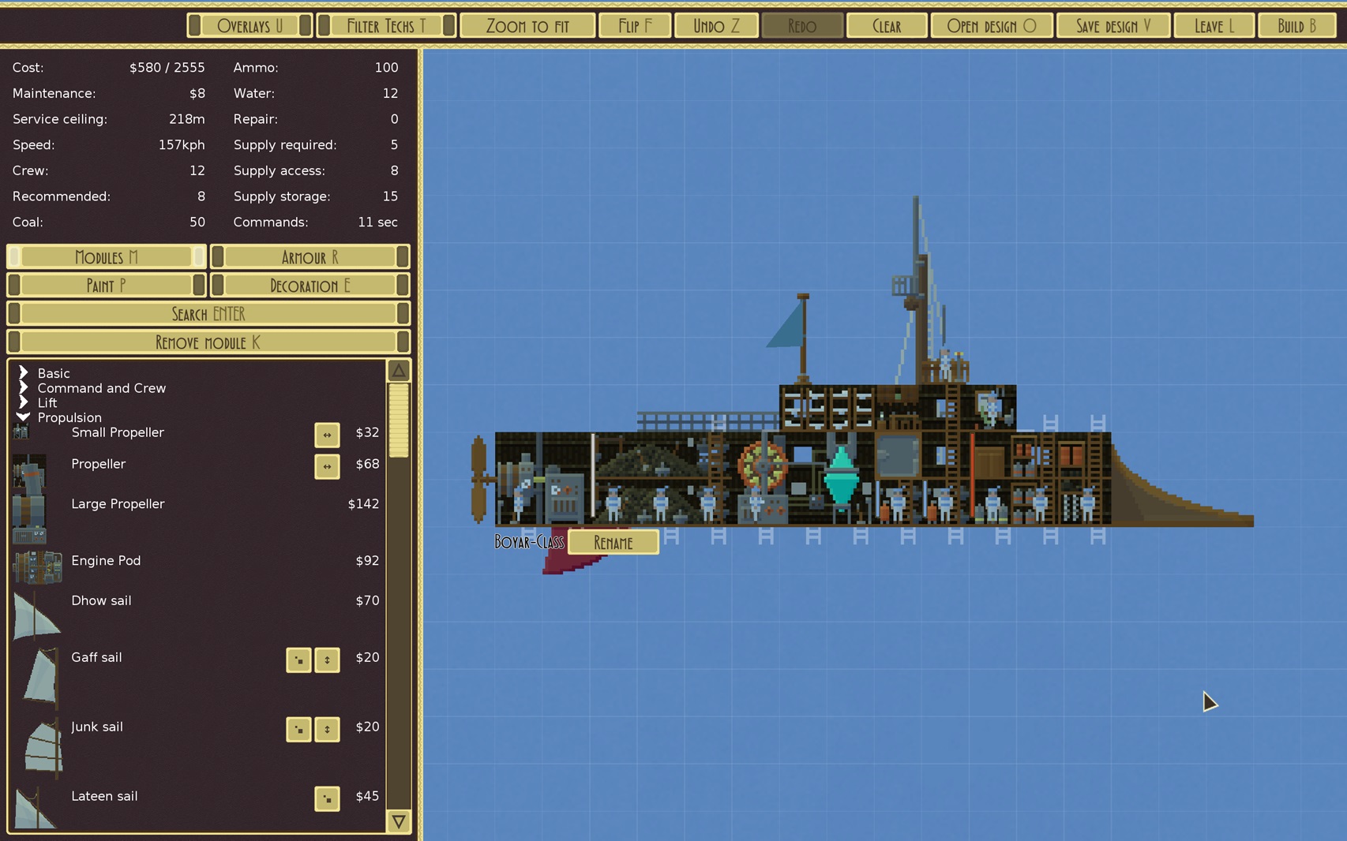The width and height of the screenshot is (1347, 841).
Task: Switch to the Modules M tab
Action: pyautogui.click(x=107, y=257)
